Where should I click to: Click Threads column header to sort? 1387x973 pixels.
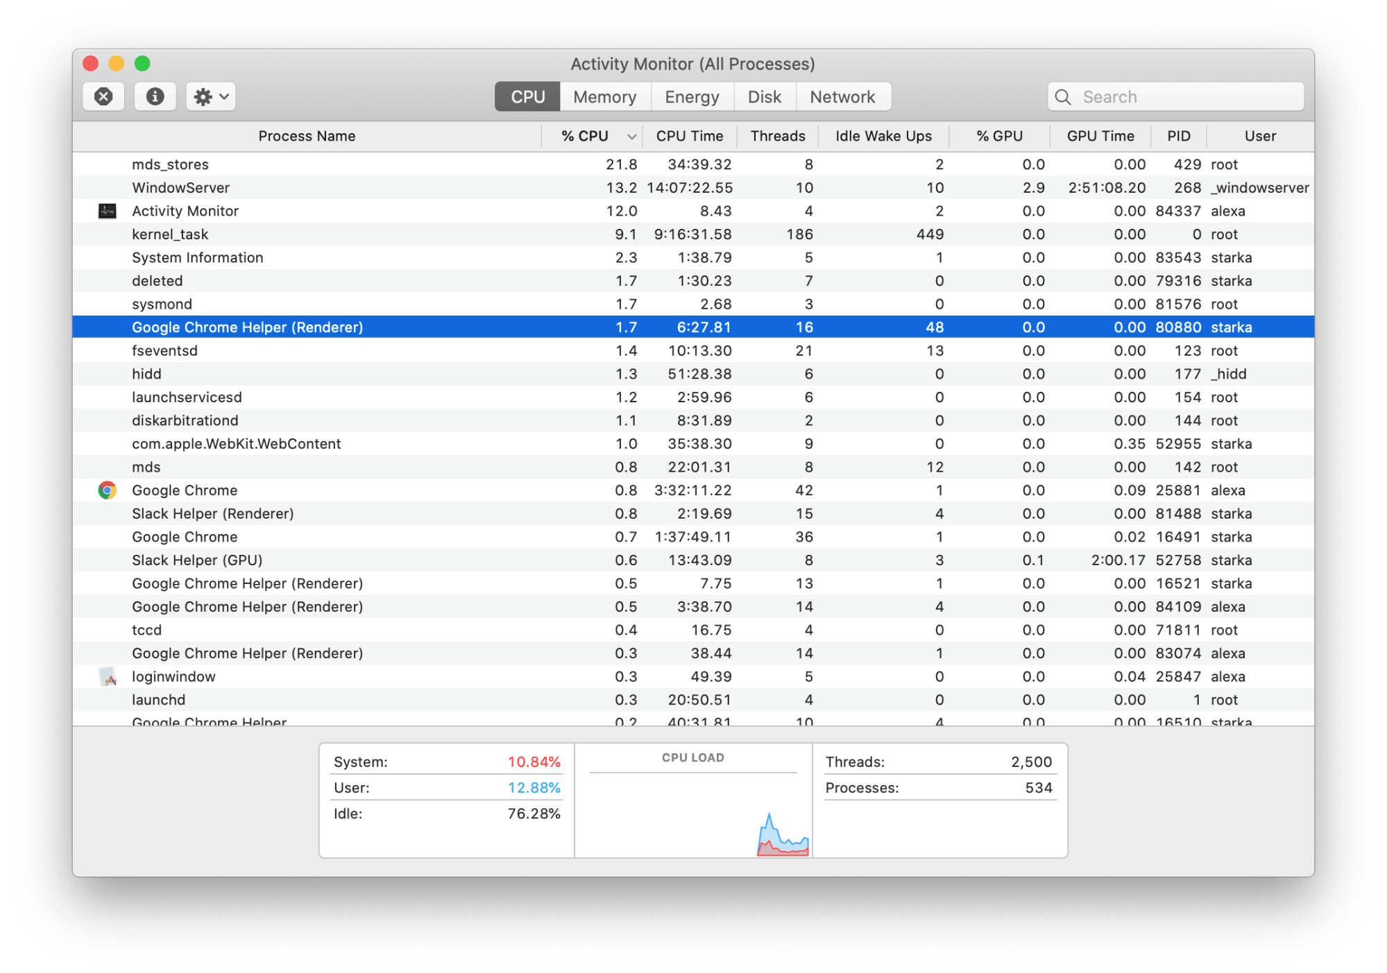click(780, 136)
